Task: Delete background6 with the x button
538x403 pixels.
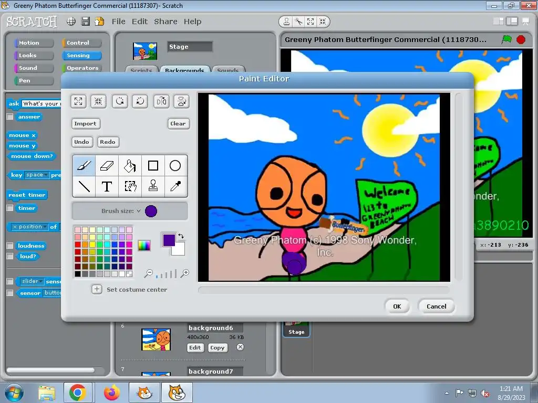Action: [x=240, y=347]
